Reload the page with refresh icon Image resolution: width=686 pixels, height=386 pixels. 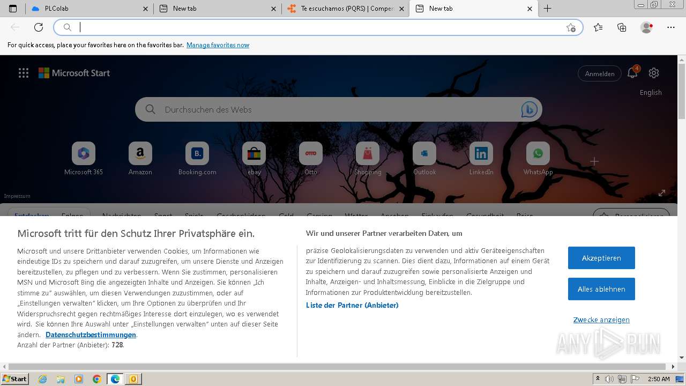[x=39, y=27]
